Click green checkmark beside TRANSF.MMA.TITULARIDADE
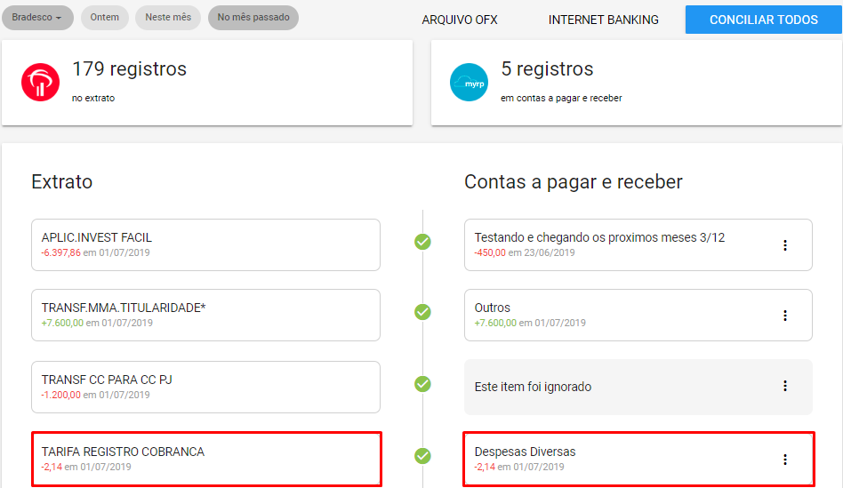The image size is (843, 488). [422, 312]
